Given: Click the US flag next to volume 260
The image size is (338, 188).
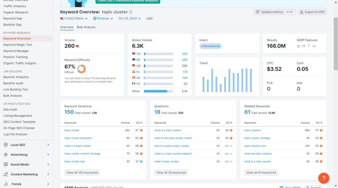Looking at the screenshot, I should pyautogui.click(x=77, y=46).
